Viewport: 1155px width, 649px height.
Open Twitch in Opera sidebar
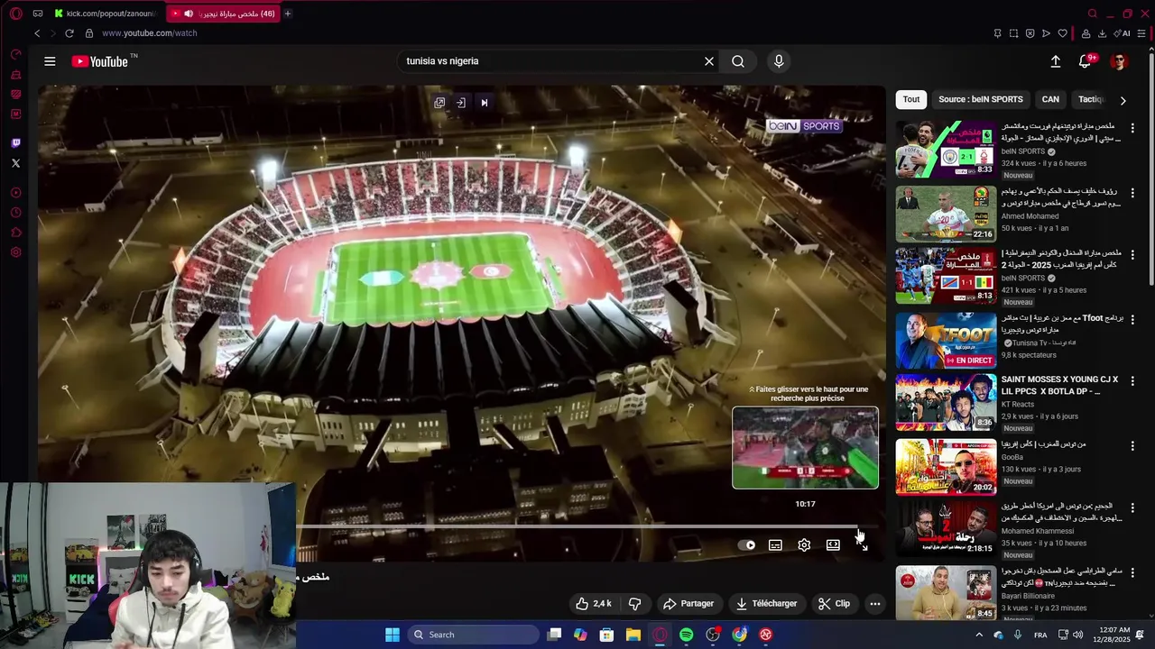15,143
